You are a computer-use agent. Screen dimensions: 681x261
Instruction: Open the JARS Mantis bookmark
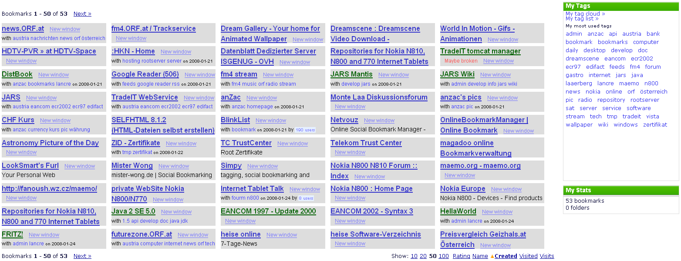(351, 74)
